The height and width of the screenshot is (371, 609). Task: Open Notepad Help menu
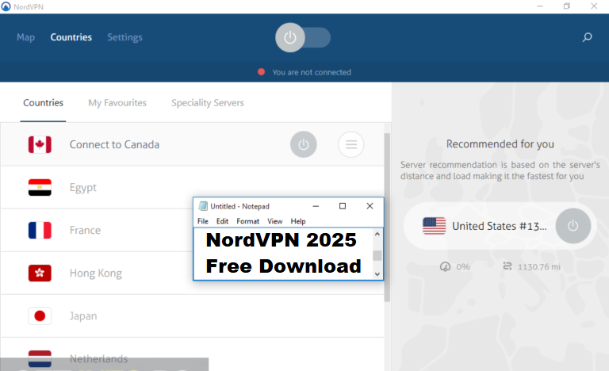click(298, 221)
